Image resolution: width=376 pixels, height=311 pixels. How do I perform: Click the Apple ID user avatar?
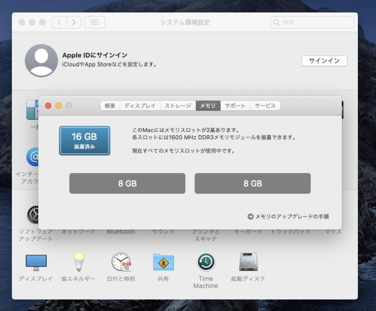point(41,61)
